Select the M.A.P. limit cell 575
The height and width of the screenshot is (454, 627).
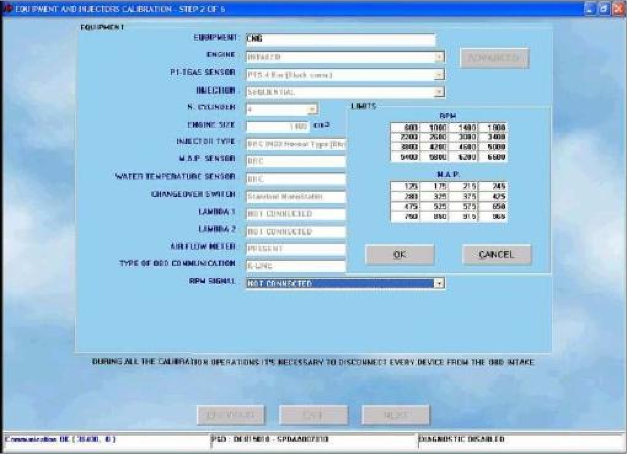[x=463, y=207]
